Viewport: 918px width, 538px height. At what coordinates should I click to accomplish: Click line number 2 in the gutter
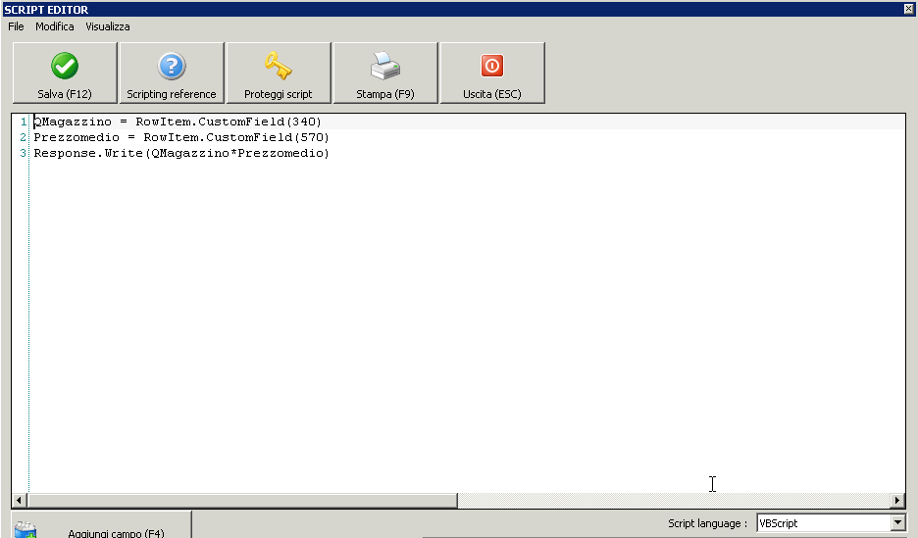(x=24, y=137)
